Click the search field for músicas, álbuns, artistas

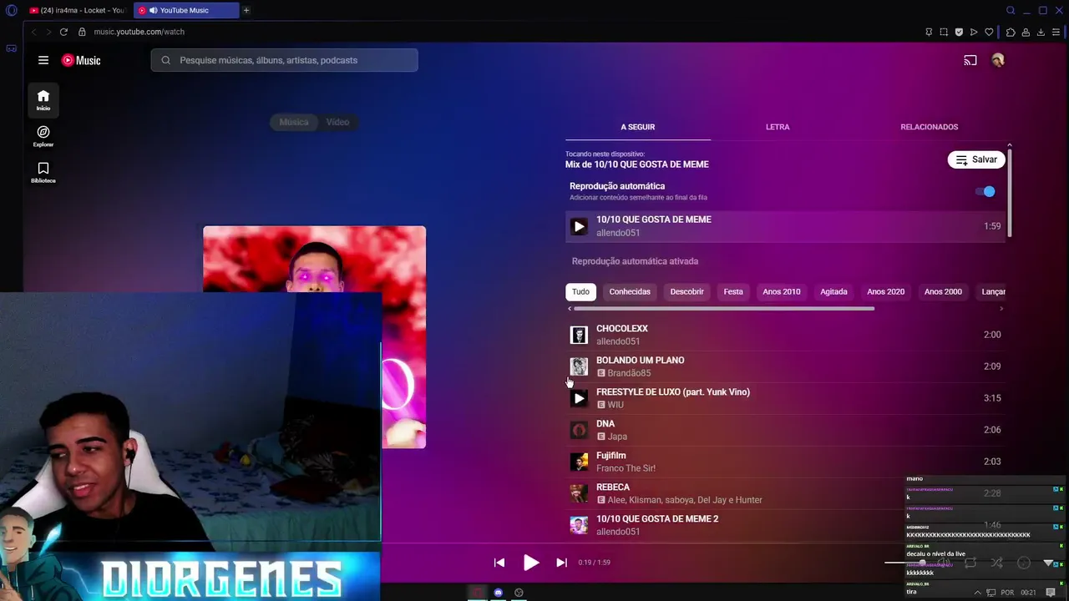pos(285,60)
